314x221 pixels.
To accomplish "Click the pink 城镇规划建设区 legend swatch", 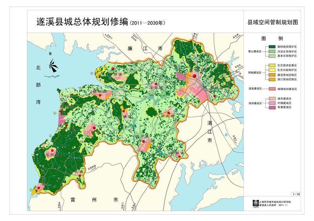I will (x=273, y=89).
